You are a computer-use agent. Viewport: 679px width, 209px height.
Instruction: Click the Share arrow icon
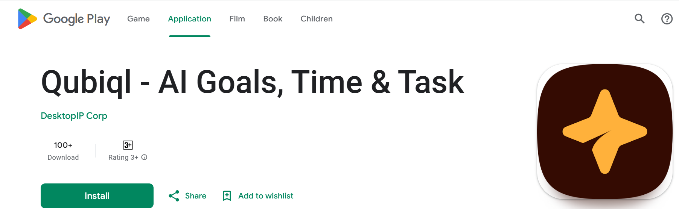pos(174,196)
